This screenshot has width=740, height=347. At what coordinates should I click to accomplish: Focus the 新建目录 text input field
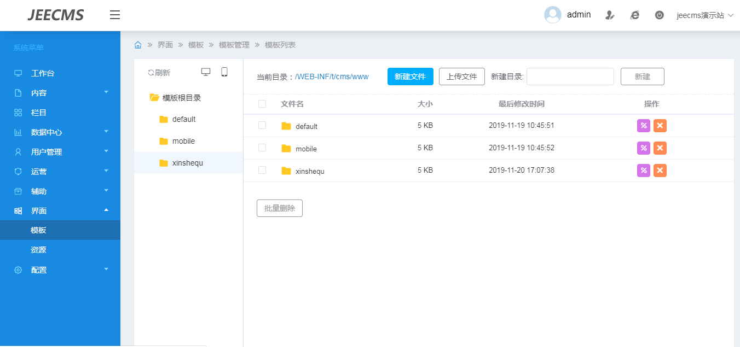pyautogui.click(x=570, y=77)
